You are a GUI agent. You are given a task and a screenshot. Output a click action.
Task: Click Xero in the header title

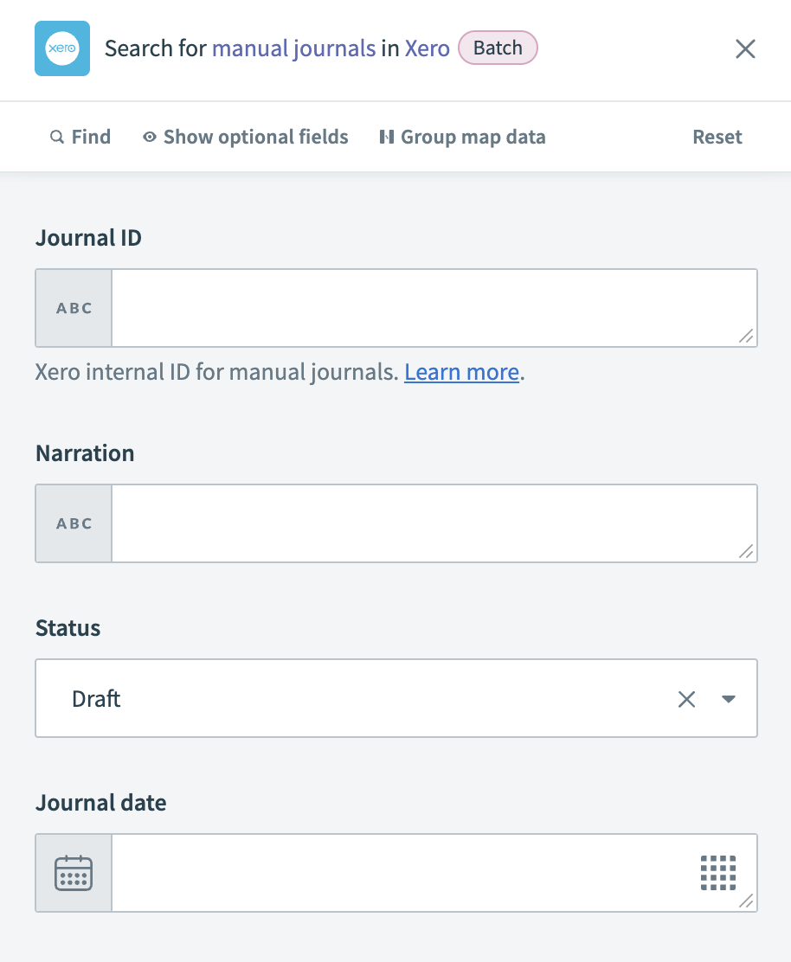click(x=427, y=48)
